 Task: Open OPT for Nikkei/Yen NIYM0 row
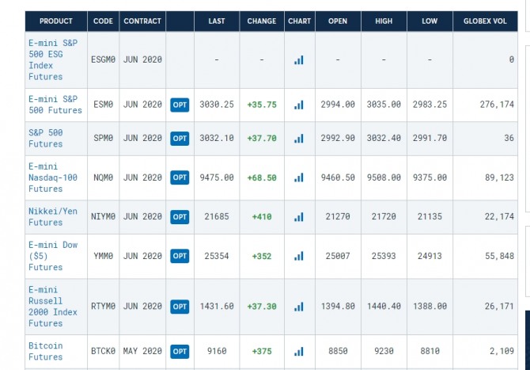pos(180,216)
